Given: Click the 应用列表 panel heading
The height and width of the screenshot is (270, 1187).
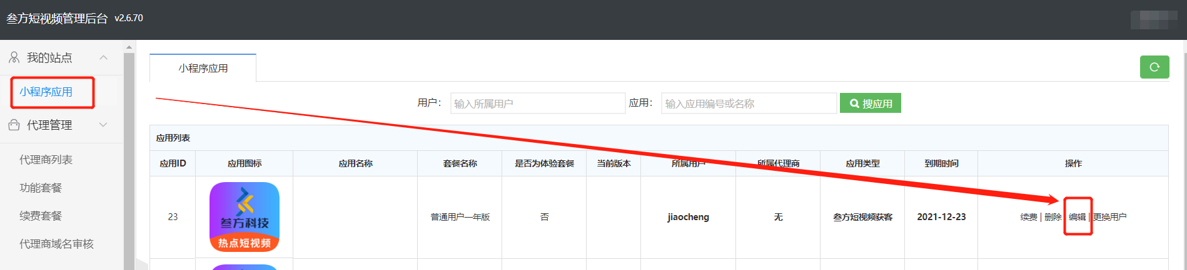Looking at the screenshot, I should coord(173,138).
